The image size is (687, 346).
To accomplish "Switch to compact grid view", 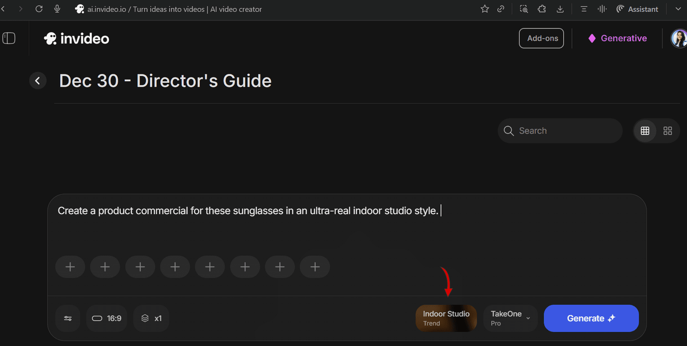I will 645,131.
